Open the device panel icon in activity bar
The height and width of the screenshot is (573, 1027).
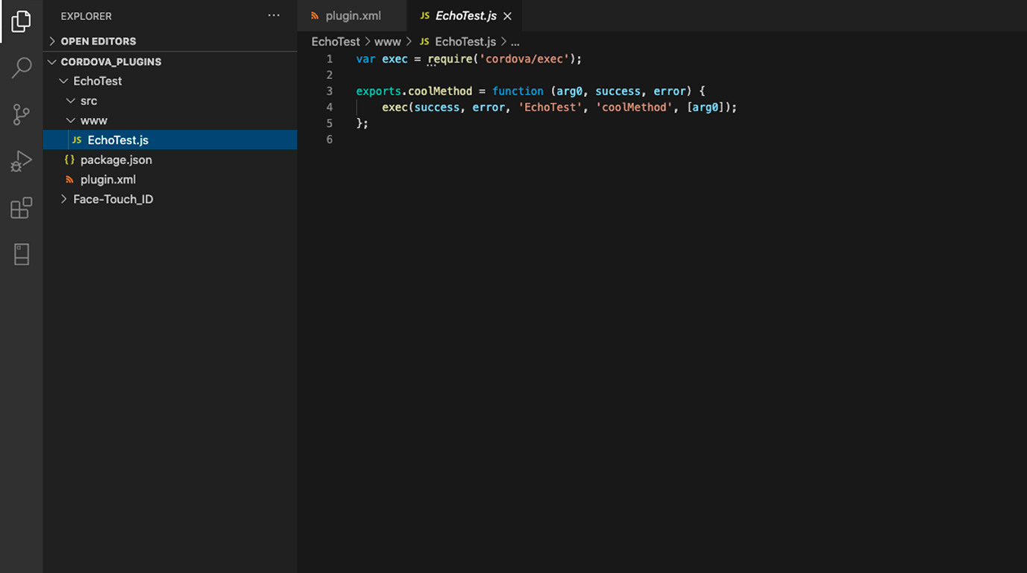coord(21,254)
